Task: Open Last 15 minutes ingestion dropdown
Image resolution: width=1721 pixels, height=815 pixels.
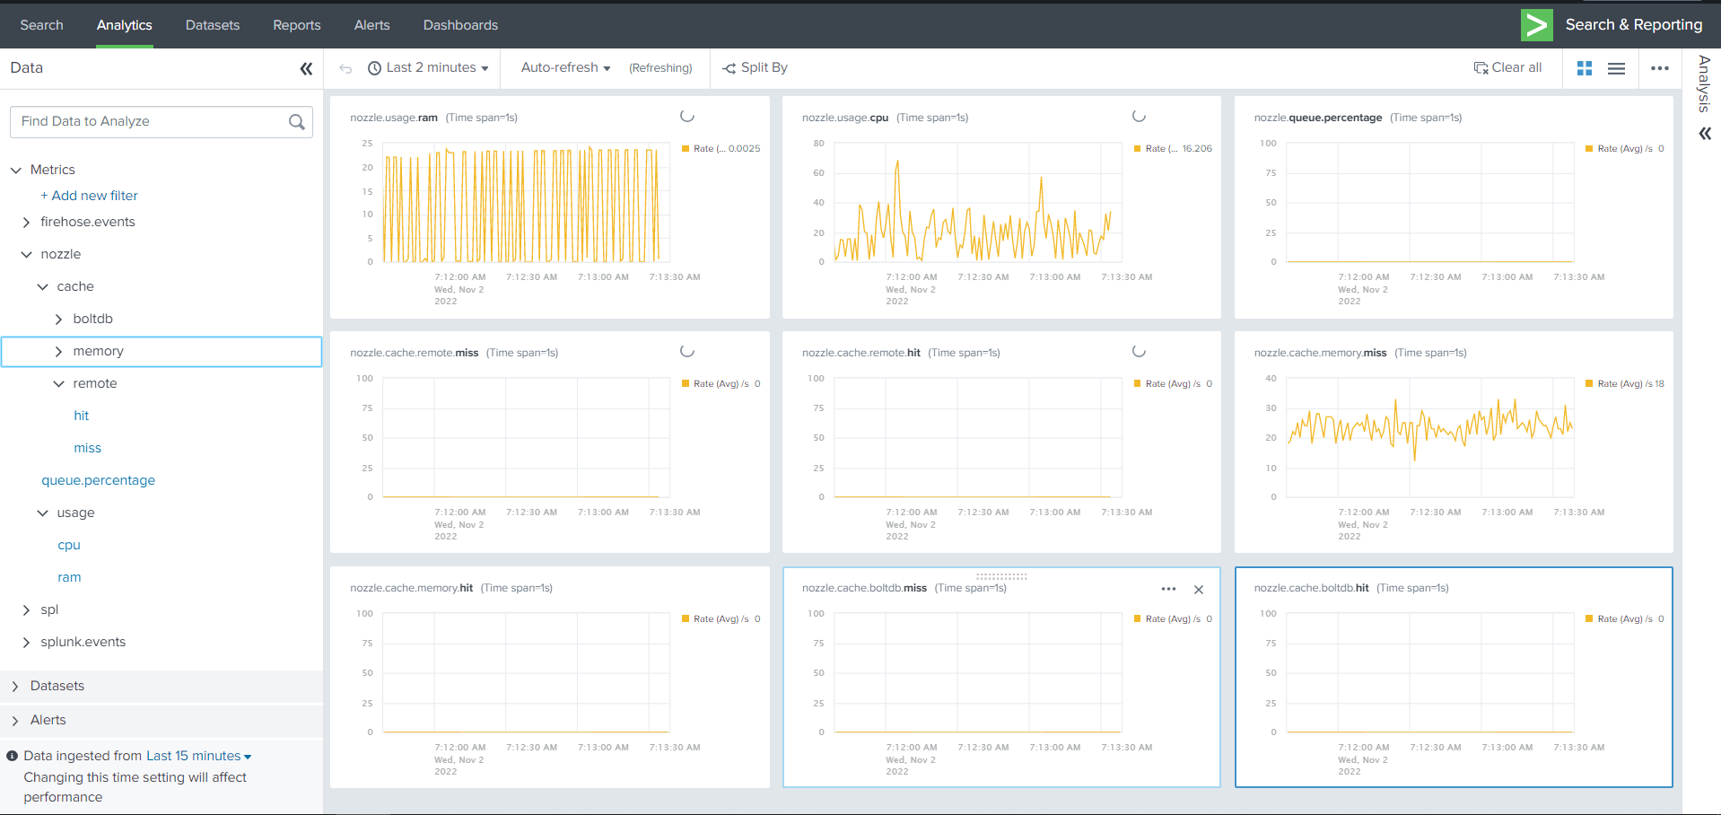Action: [198, 756]
